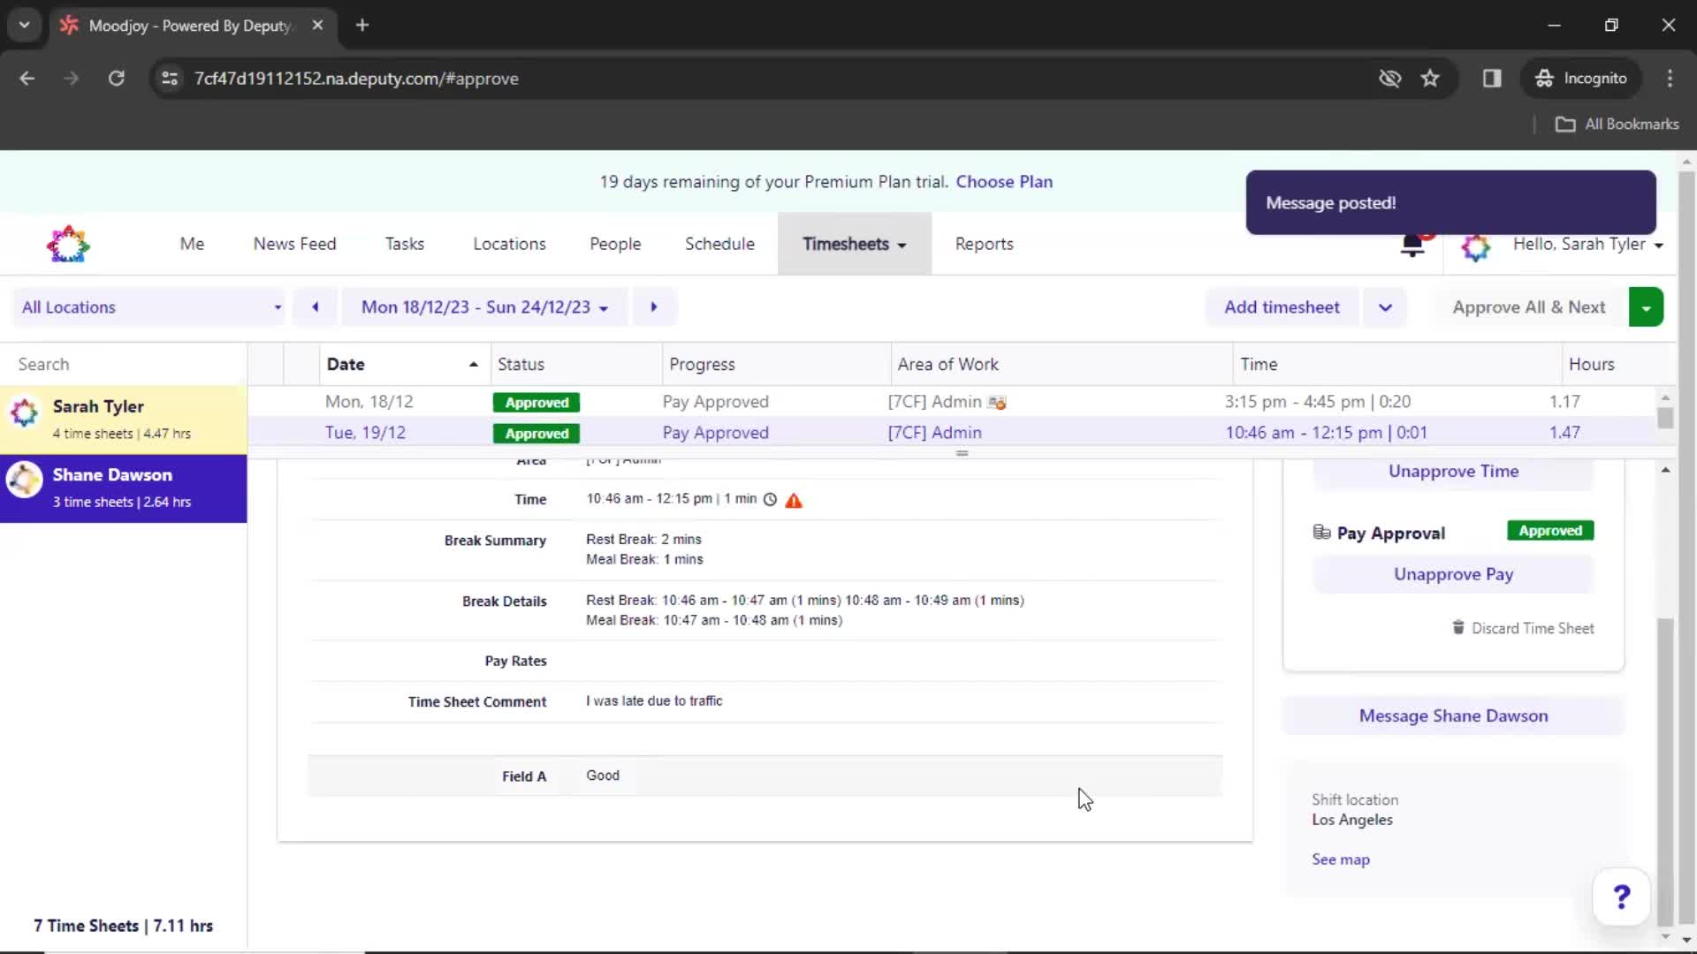1697x954 pixels.
Task: Click the Pay Approval Approved toggle badge
Action: [x=1550, y=530]
